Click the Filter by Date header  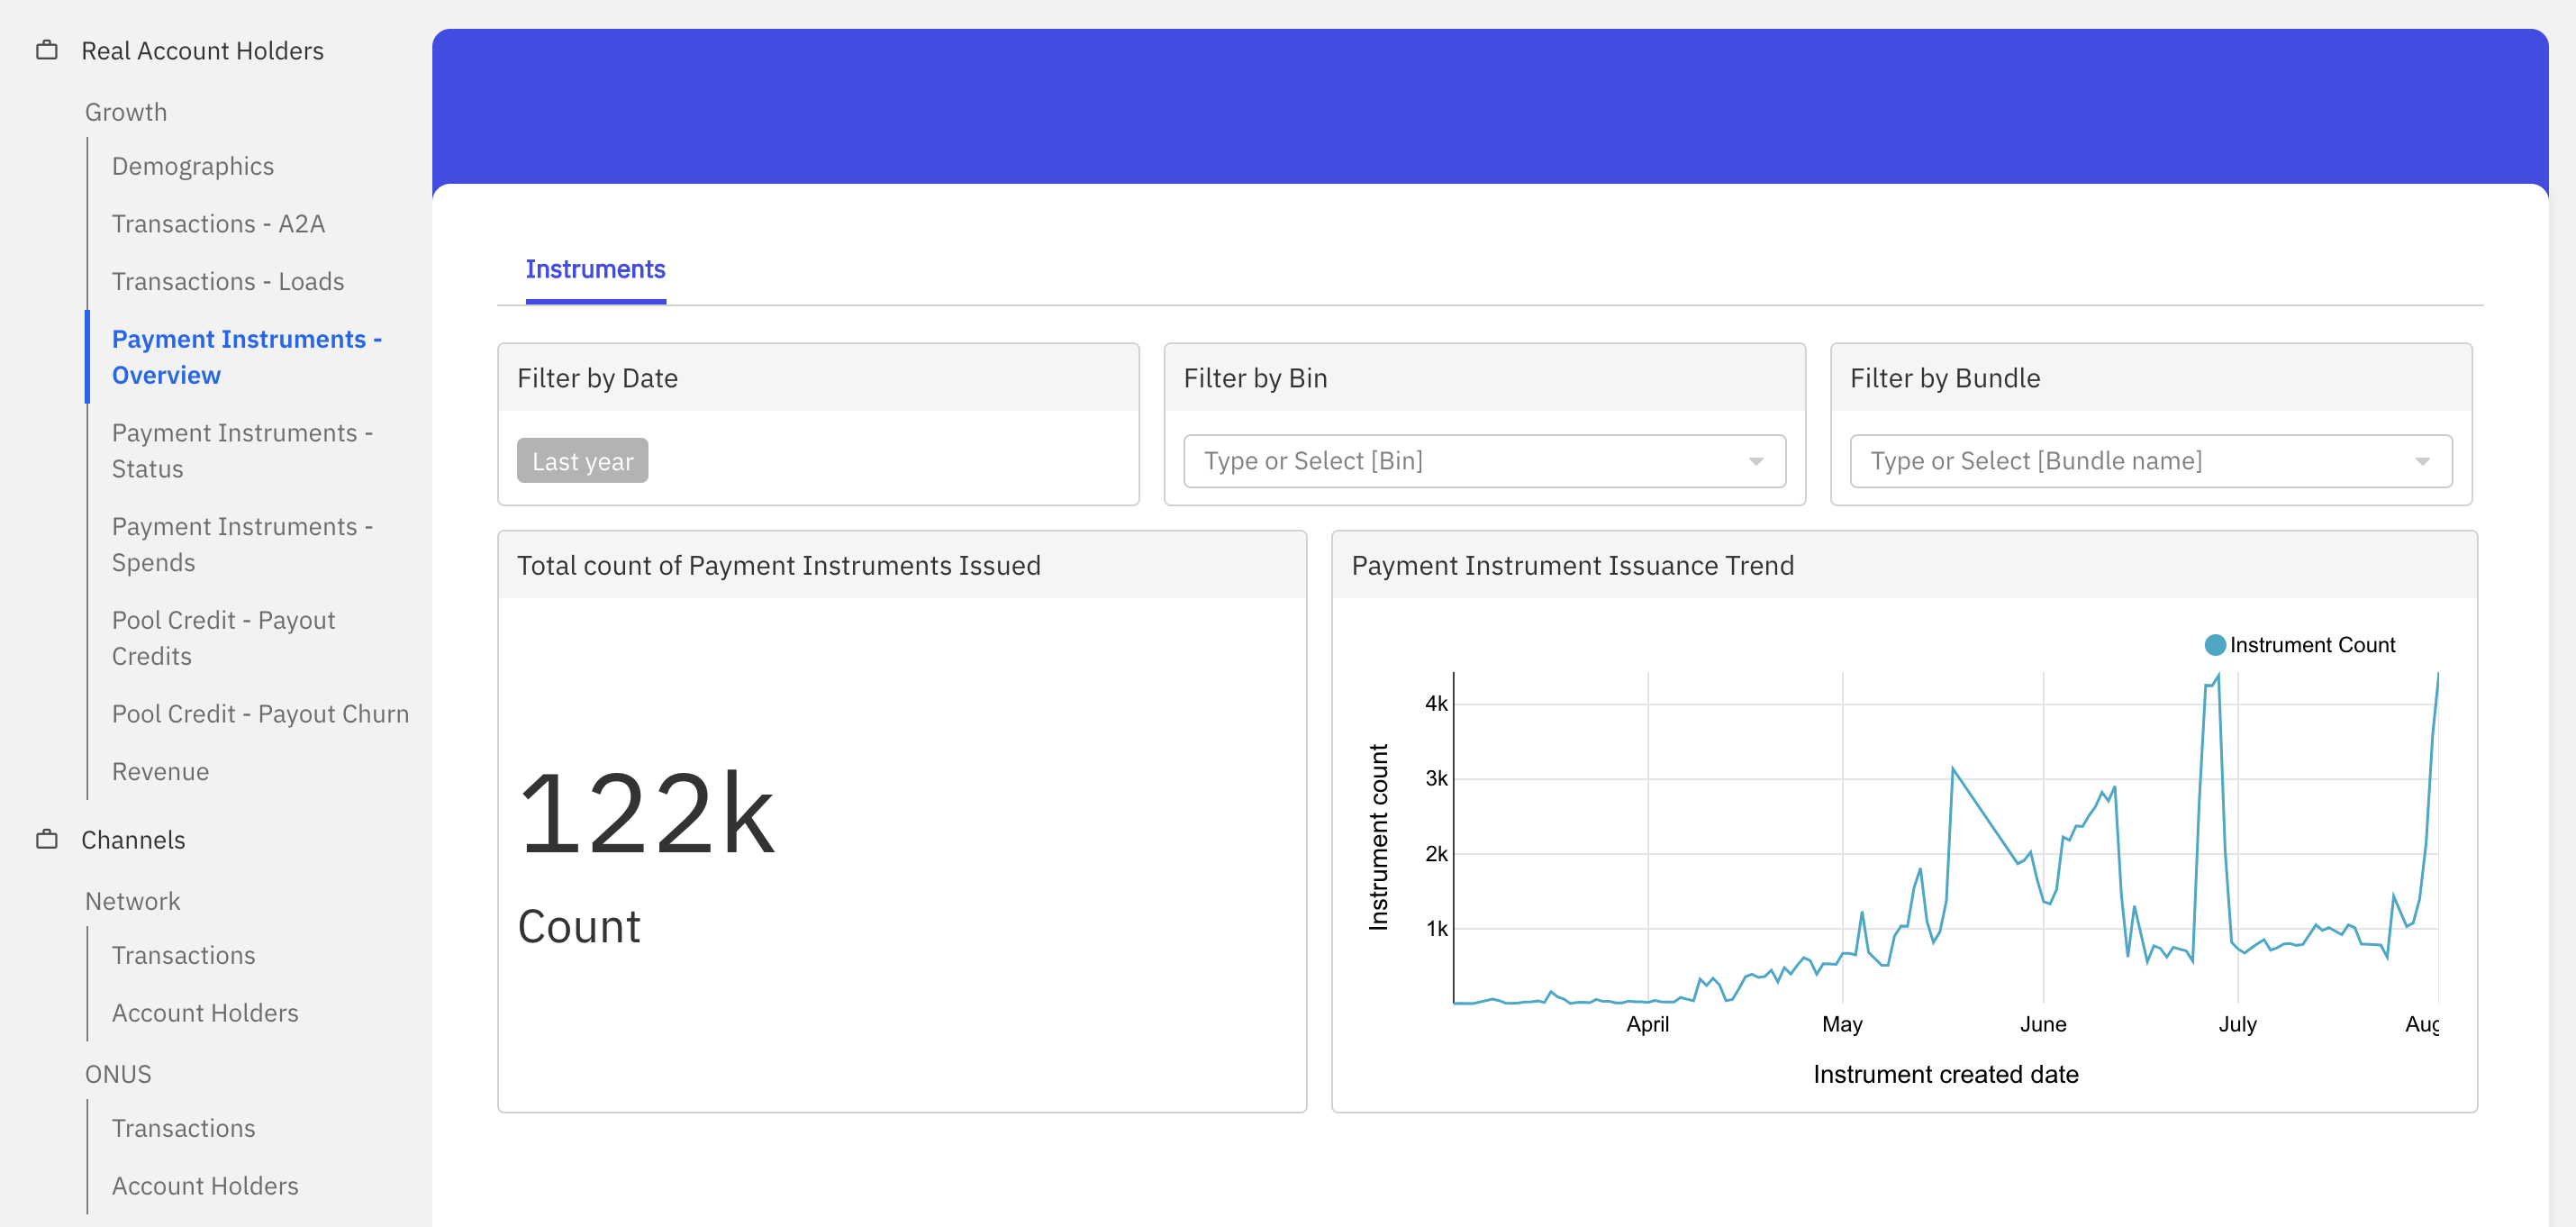click(x=597, y=378)
